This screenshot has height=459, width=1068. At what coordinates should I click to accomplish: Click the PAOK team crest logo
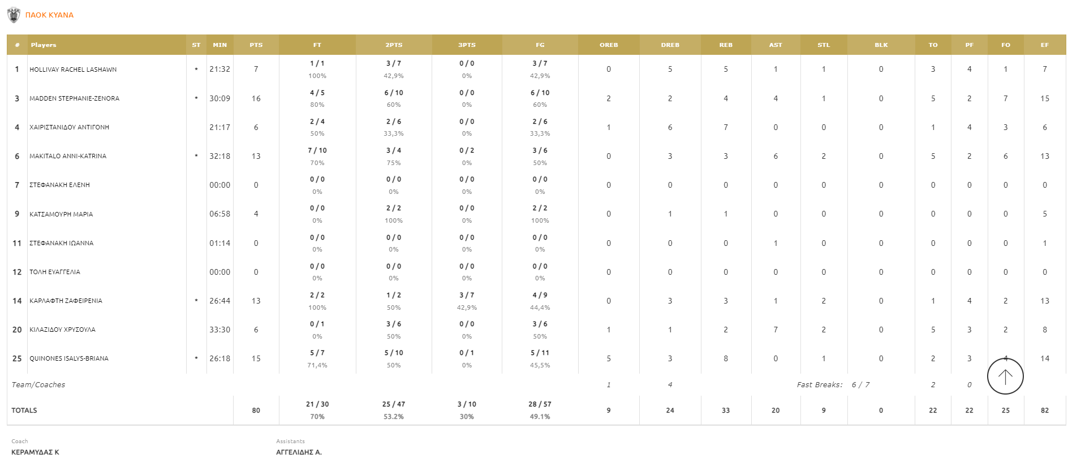(x=14, y=15)
